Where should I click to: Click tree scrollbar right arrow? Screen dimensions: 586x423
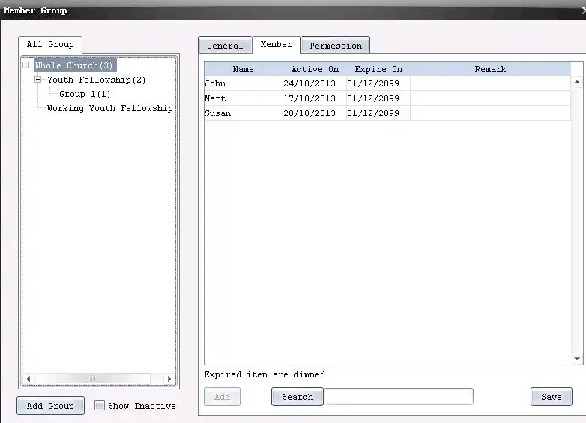coord(169,379)
